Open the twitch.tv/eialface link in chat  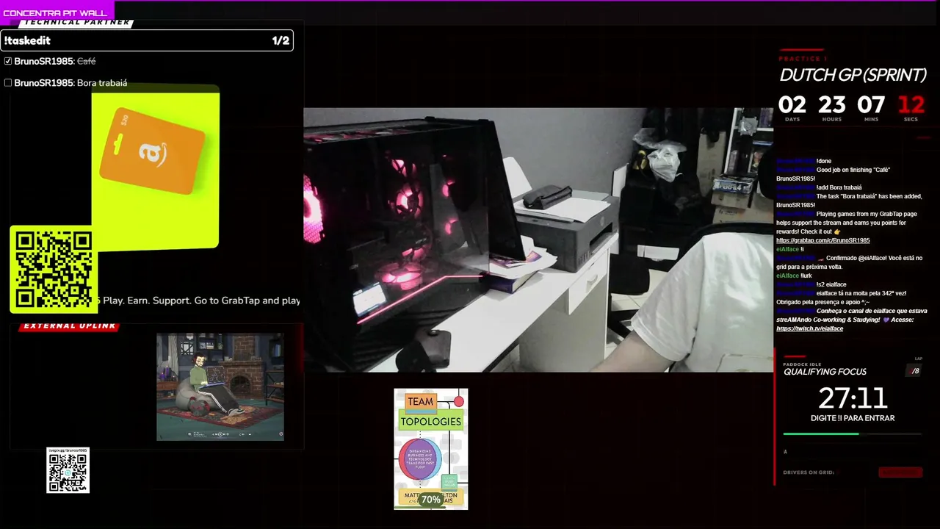(x=809, y=328)
